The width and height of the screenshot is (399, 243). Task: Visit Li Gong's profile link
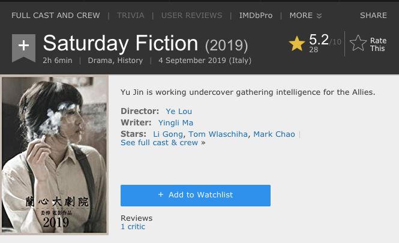tap(168, 134)
